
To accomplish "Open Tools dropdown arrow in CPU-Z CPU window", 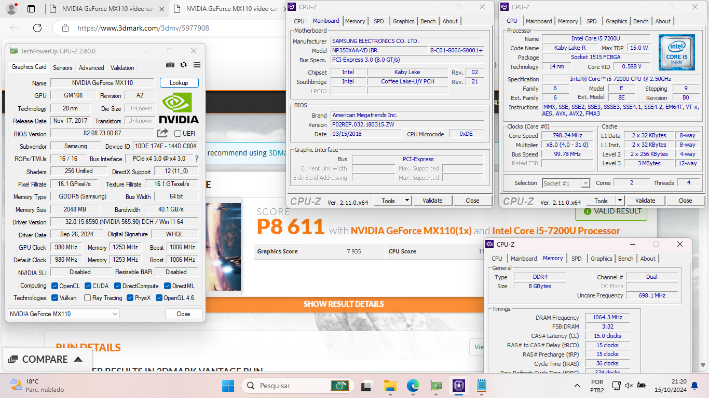I will [620, 201].
